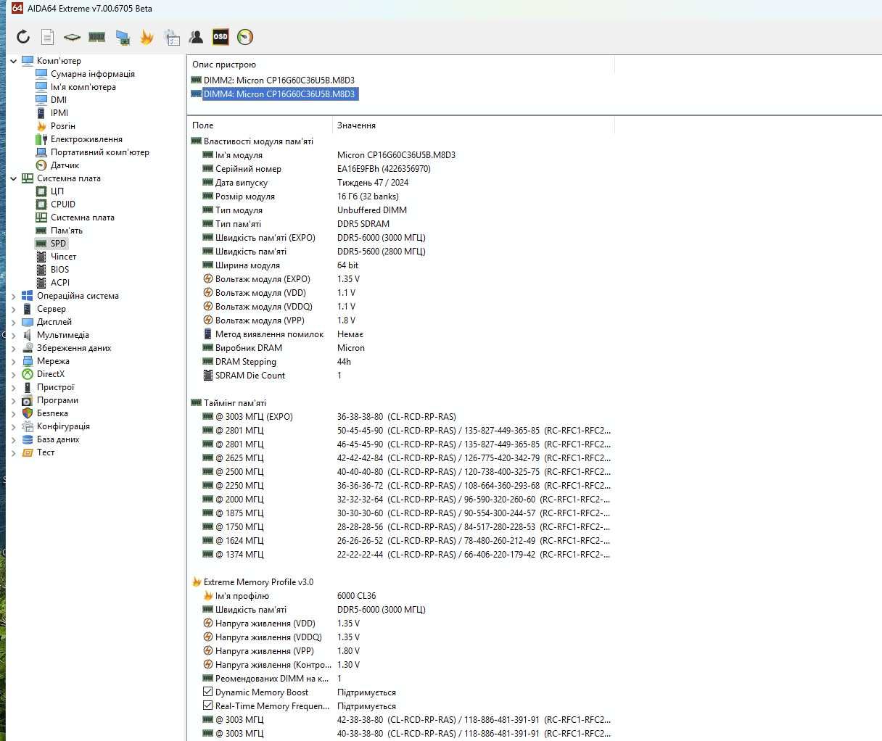Select the IPMI tree item
The height and width of the screenshot is (741, 882).
click(59, 113)
